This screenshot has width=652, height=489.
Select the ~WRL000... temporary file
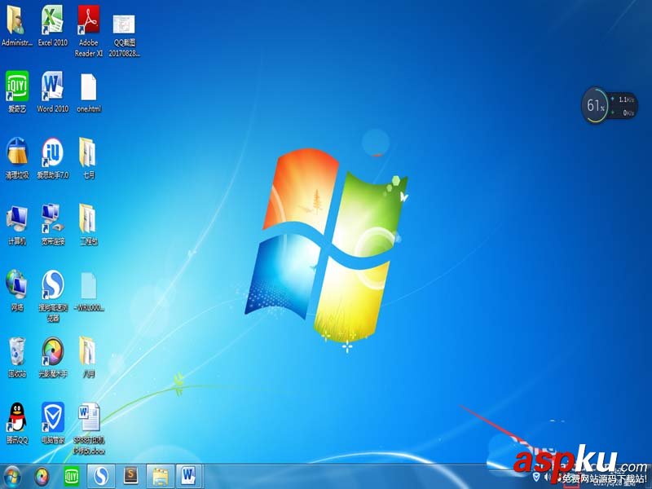point(89,292)
